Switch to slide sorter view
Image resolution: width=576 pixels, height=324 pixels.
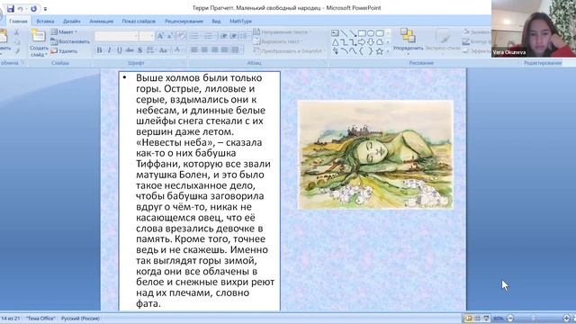[478, 318]
